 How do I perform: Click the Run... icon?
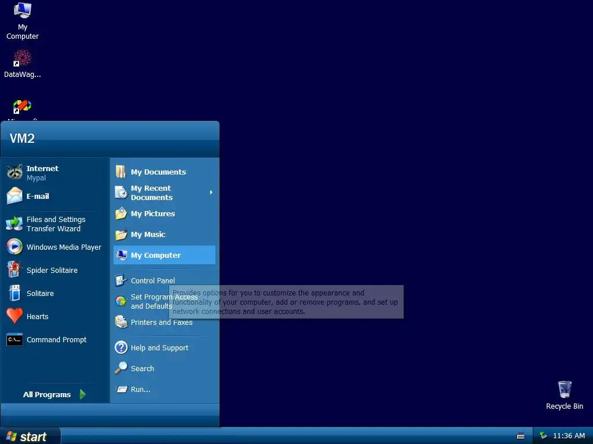coord(121,389)
